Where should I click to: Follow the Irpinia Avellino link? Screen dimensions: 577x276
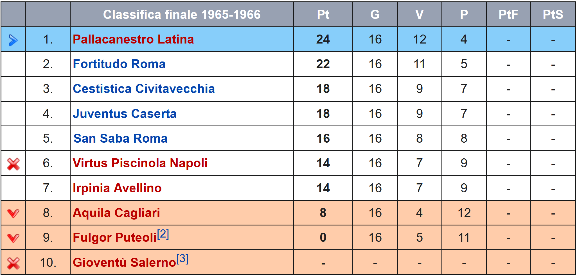click(x=117, y=188)
